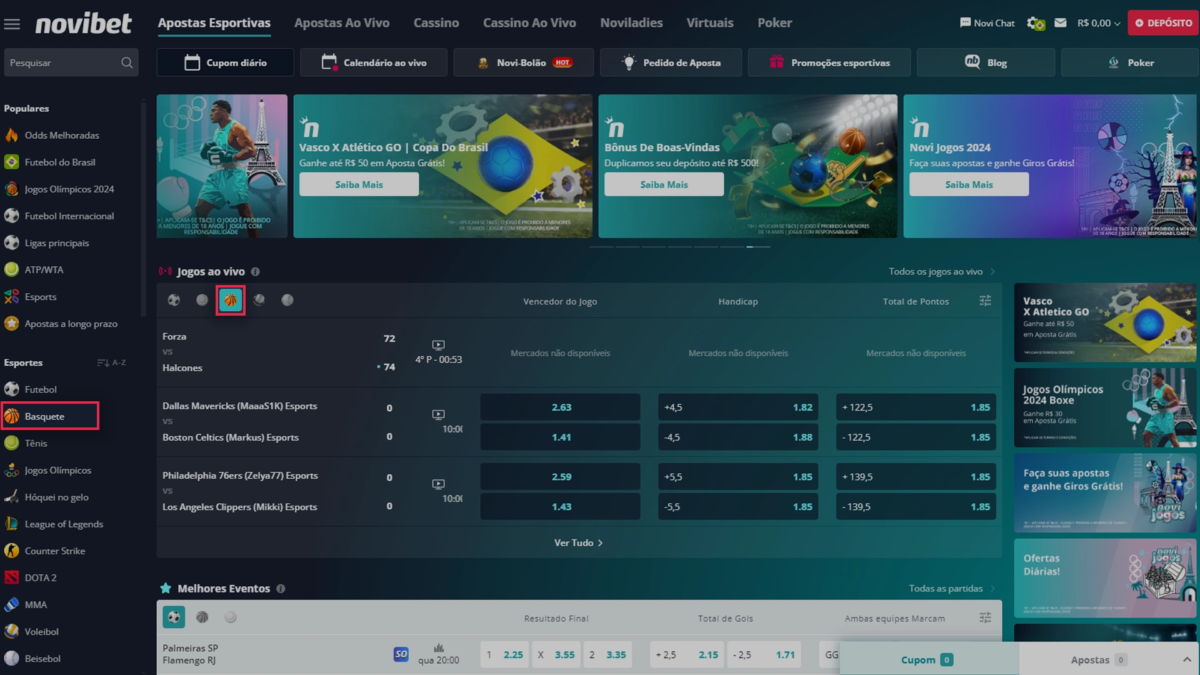Click Saiba Mais on Bônus De Boas-Vindas
The image size is (1200, 675).
664,184
